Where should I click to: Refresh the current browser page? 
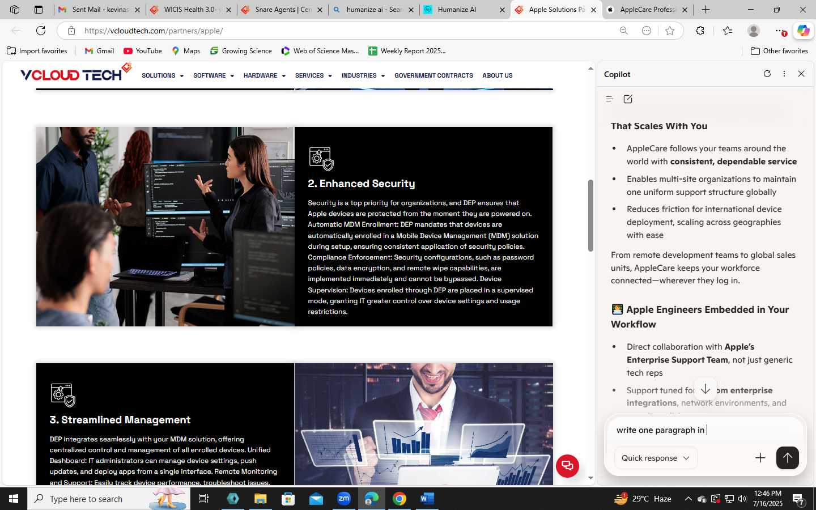coord(41,31)
